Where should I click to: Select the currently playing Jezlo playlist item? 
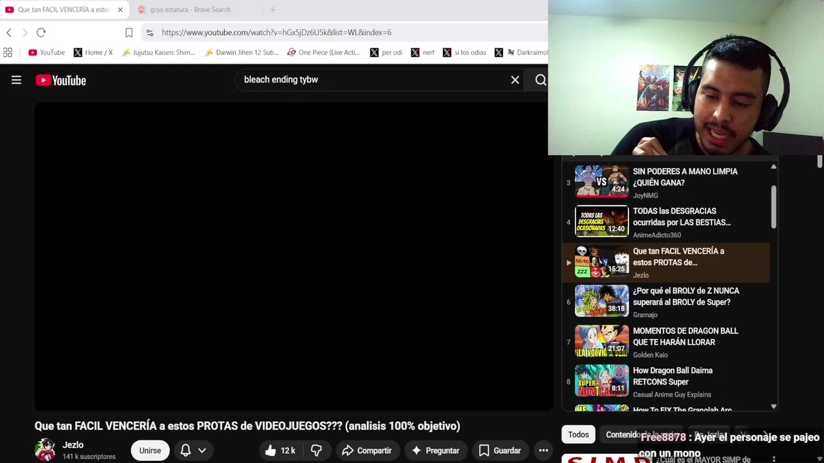click(x=666, y=262)
